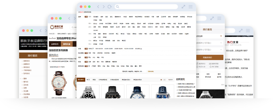Open the 品牌首页 tab in Blancpain window
This screenshot has height=110, width=273.
point(55,44)
